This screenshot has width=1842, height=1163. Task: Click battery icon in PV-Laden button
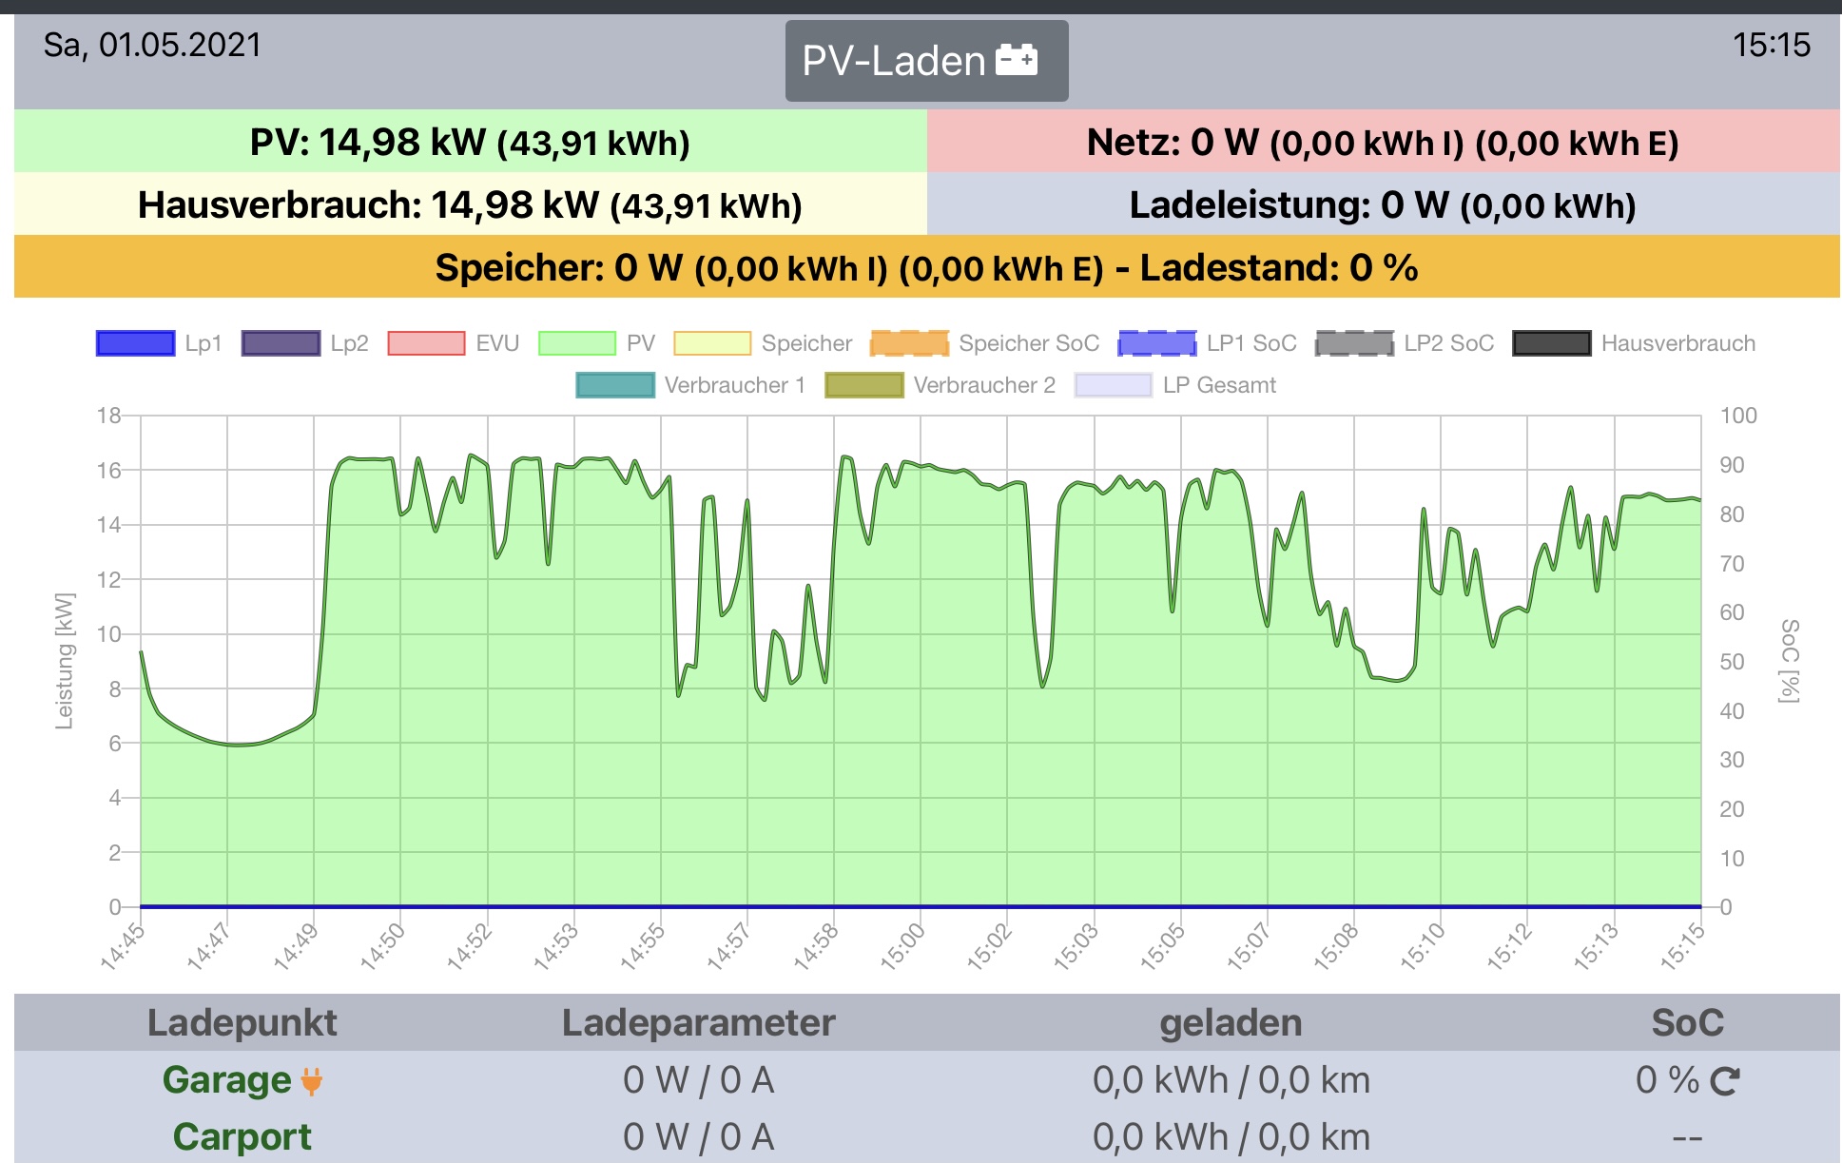1016,60
